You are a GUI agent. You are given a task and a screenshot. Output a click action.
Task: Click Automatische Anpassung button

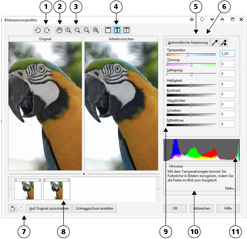tap(188, 42)
